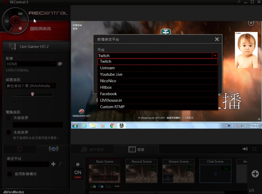Open the external audio source dropdown
The image size is (262, 194).
tap(38, 125)
